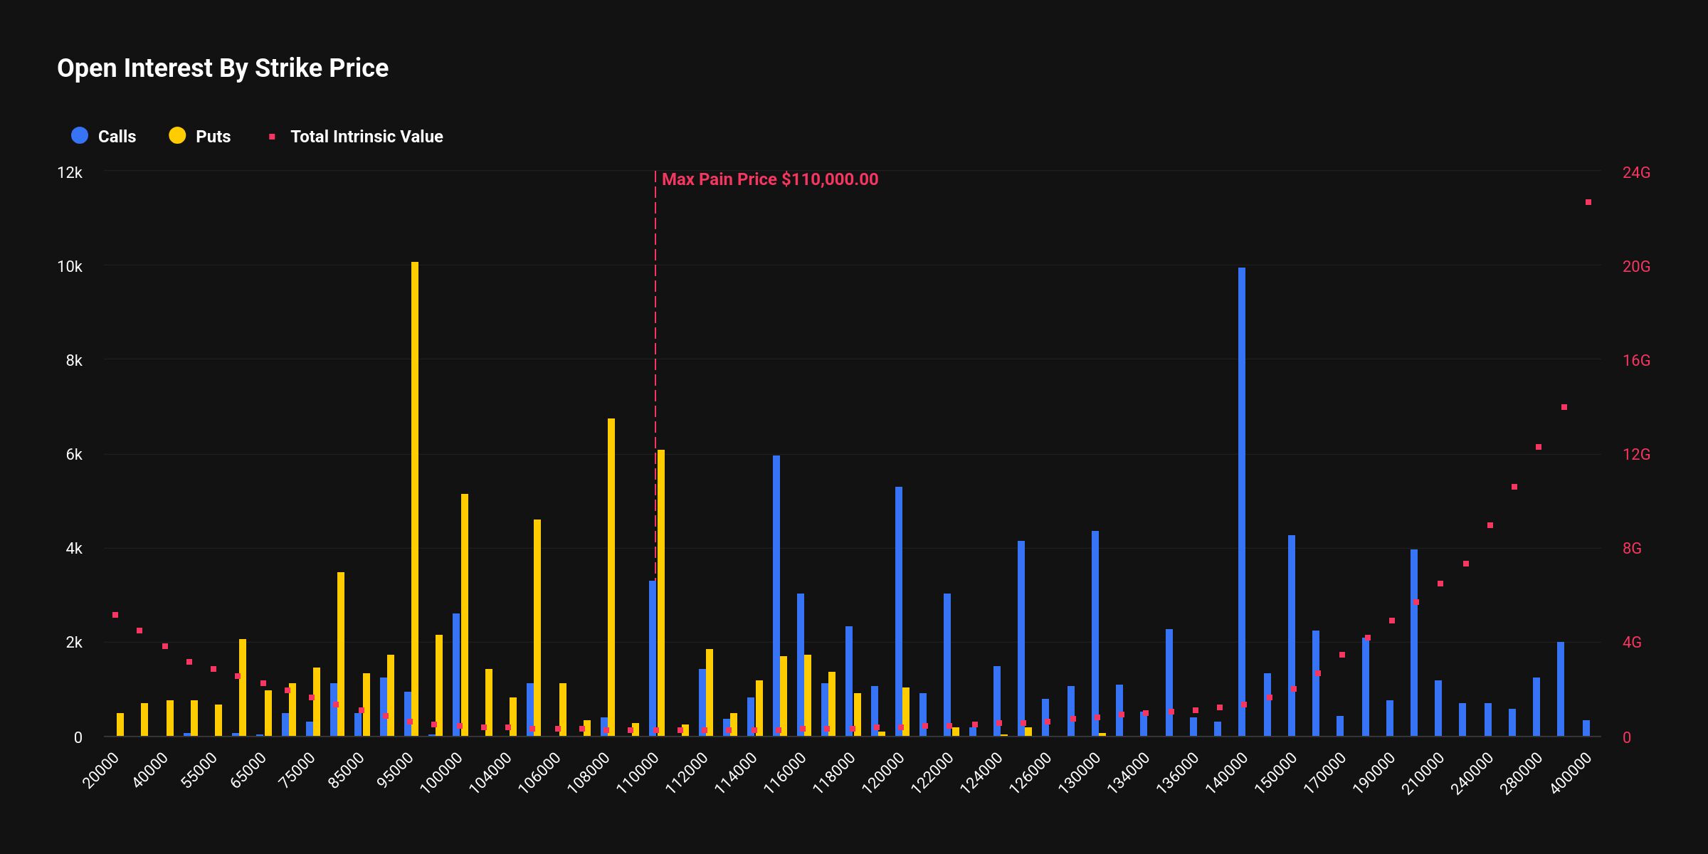Click the call bar at strike 115000
The width and height of the screenshot is (1708, 854).
(776, 569)
